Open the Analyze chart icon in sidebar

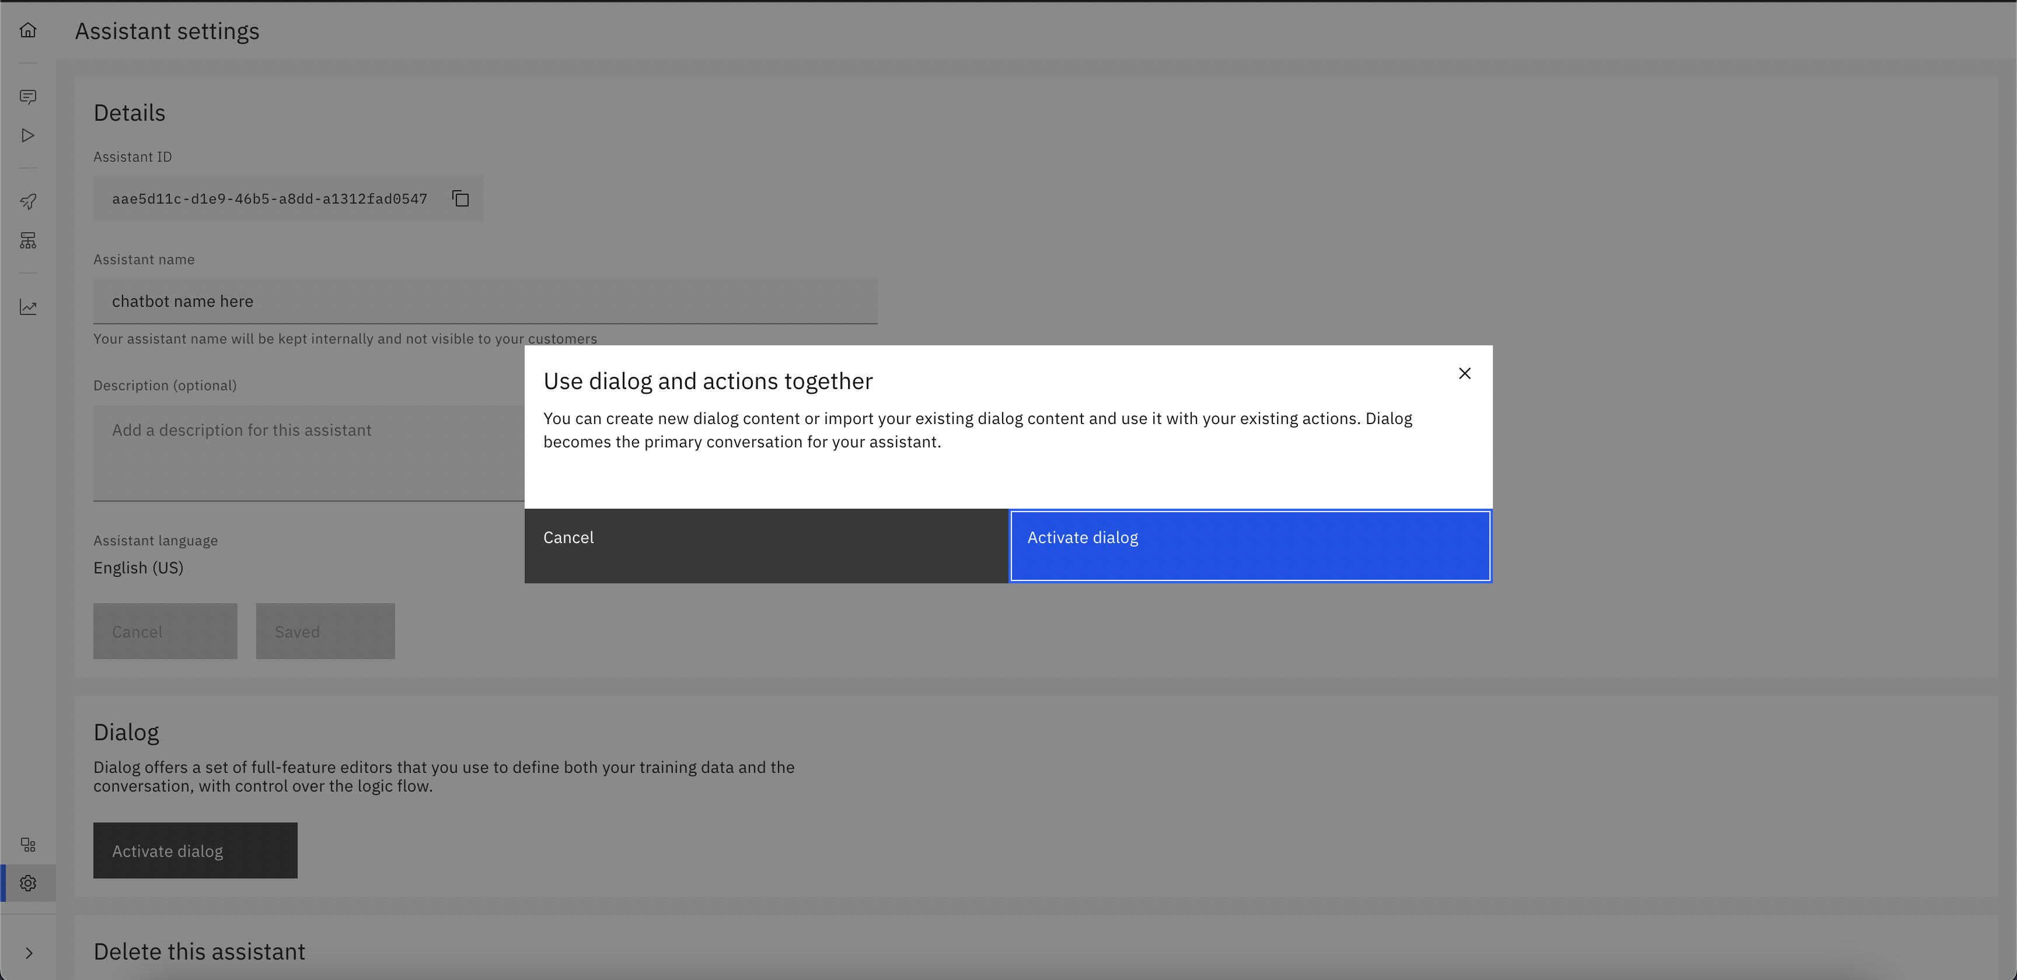28,307
